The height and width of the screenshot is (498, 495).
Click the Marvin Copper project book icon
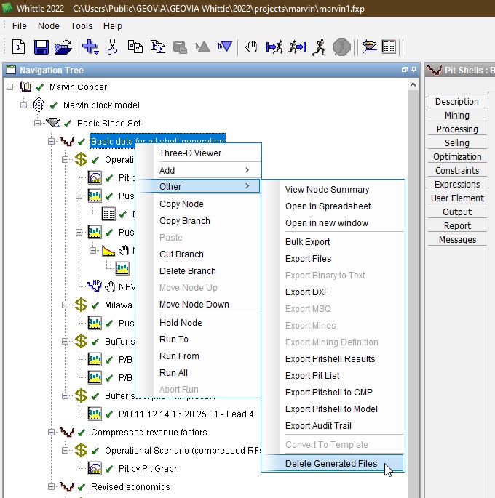click(25, 87)
